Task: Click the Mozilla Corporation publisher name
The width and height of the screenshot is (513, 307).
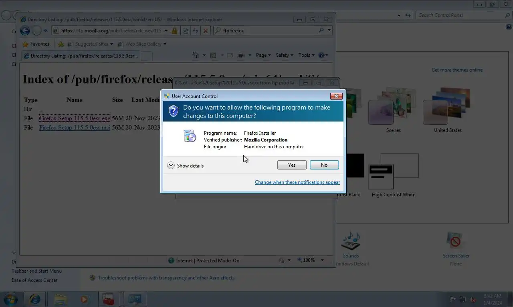Action: click(266, 140)
